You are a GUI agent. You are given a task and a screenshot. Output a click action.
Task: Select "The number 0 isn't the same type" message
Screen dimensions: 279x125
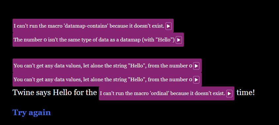point(94,40)
